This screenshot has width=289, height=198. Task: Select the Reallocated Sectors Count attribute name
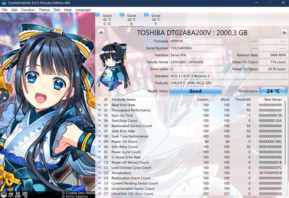[x=132, y=126]
